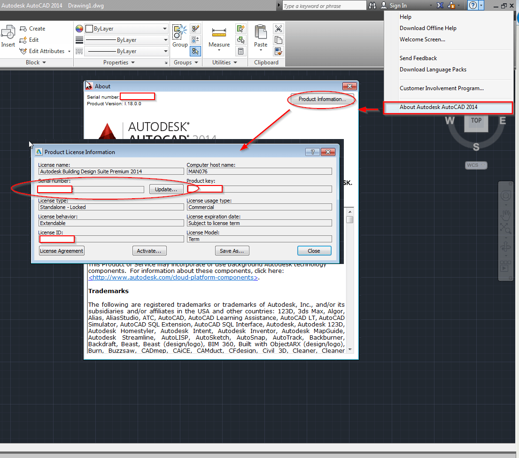The width and height of the screenshot is (519, 458).
Task: Click the Match Properties brush icon
Action: (279, 51)
